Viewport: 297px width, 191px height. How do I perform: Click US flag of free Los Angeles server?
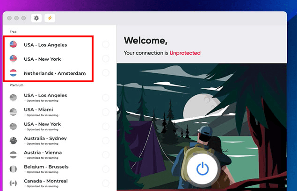pos(13,44)
